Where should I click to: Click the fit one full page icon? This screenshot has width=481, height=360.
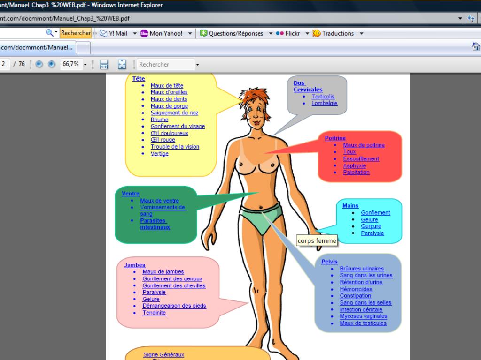click(122, 64)
